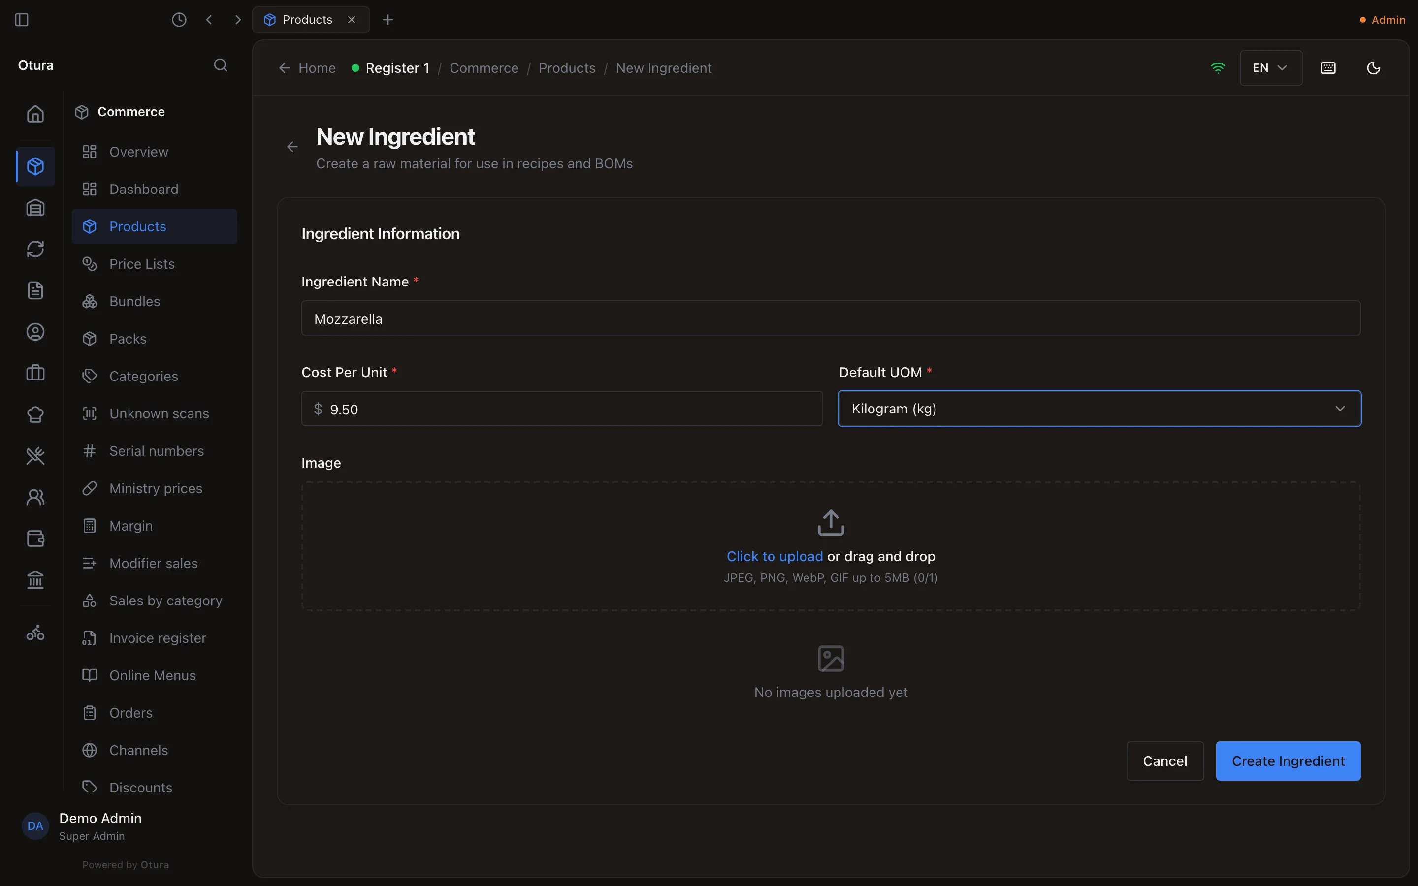
Task: Go forward with the right chevron
Action: (x=238, y=20)
